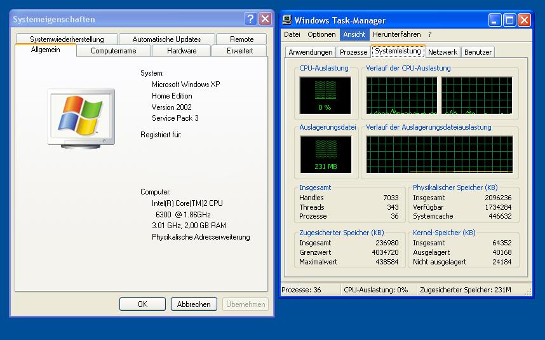Click the 'Microsoft Windows XP' text
The image size is (545, 340).
point(186,84)
